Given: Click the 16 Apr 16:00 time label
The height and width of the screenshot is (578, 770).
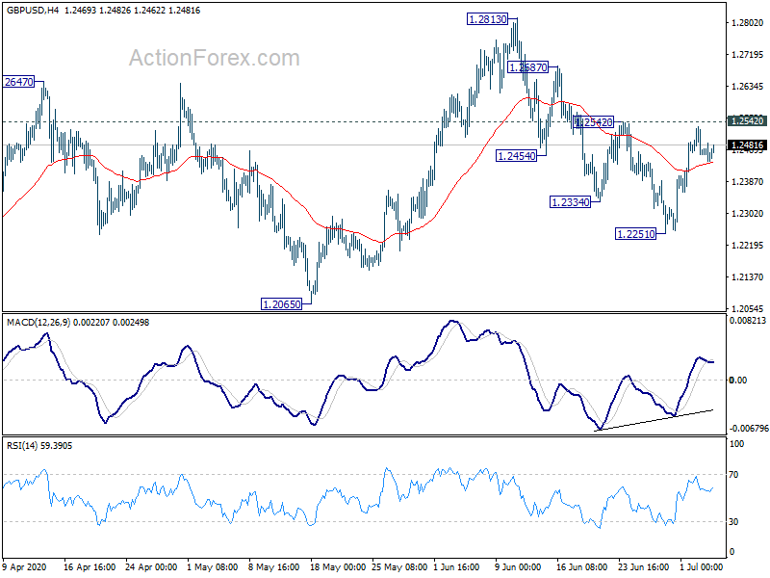Looking at the screenshot, I should 90,566.
